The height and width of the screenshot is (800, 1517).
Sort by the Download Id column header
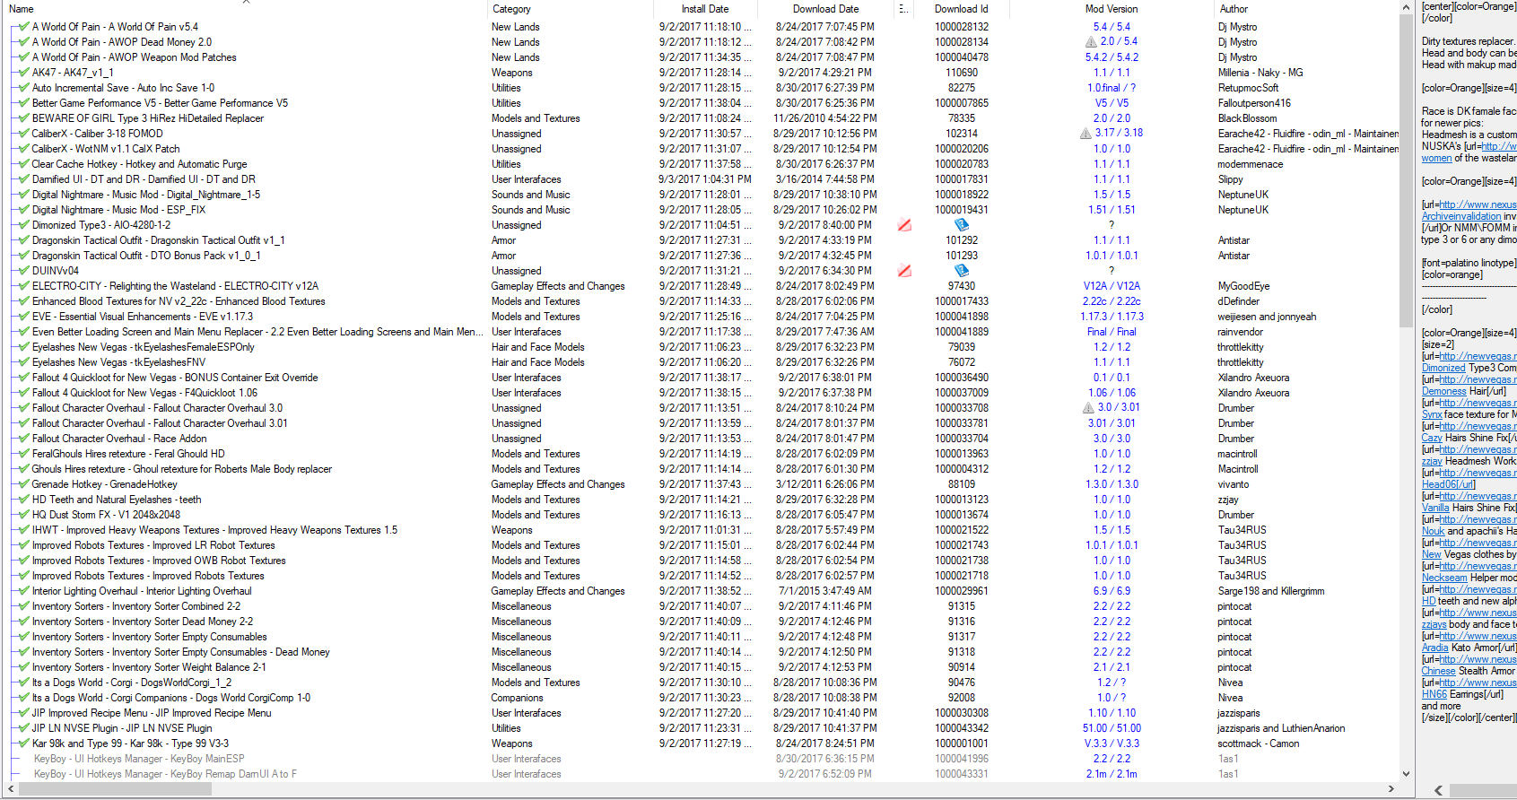point(962,9)
